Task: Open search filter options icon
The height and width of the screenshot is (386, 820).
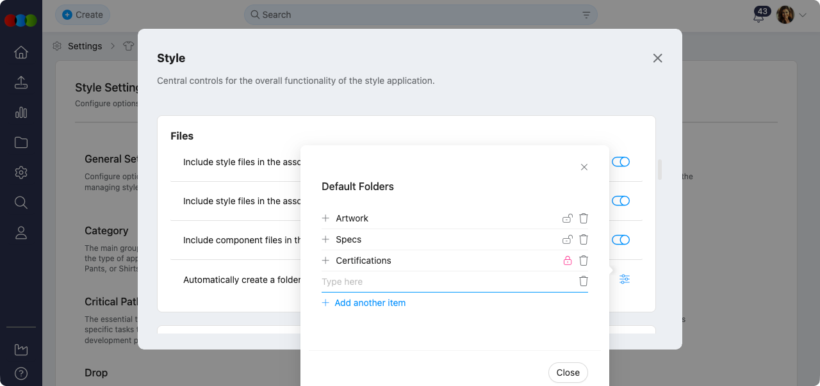Action: [x=586, y=15]
